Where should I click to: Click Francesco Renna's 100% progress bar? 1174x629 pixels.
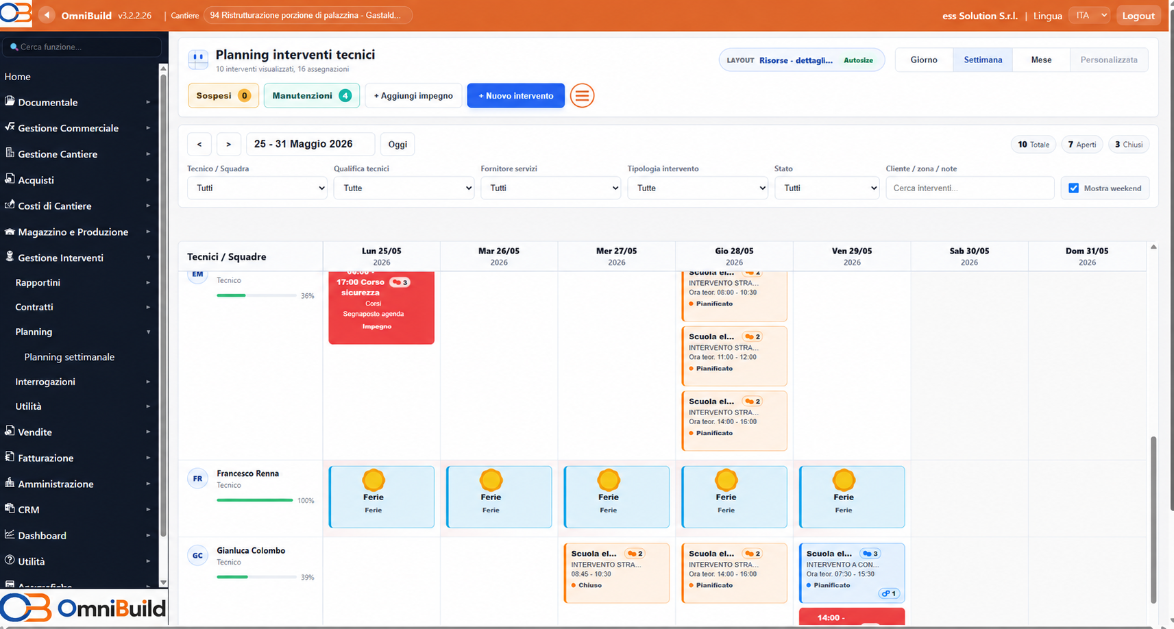(x=255, y=500)
